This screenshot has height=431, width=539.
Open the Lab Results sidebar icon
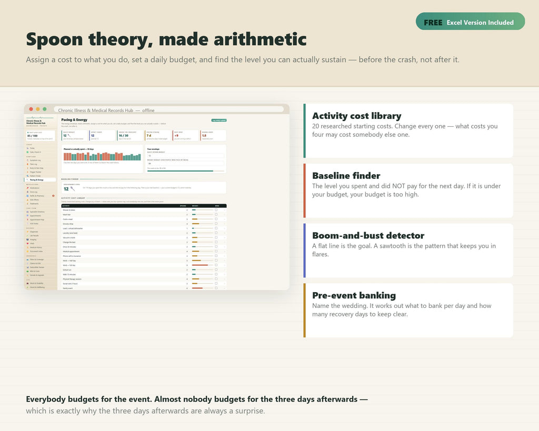[27, 235]
